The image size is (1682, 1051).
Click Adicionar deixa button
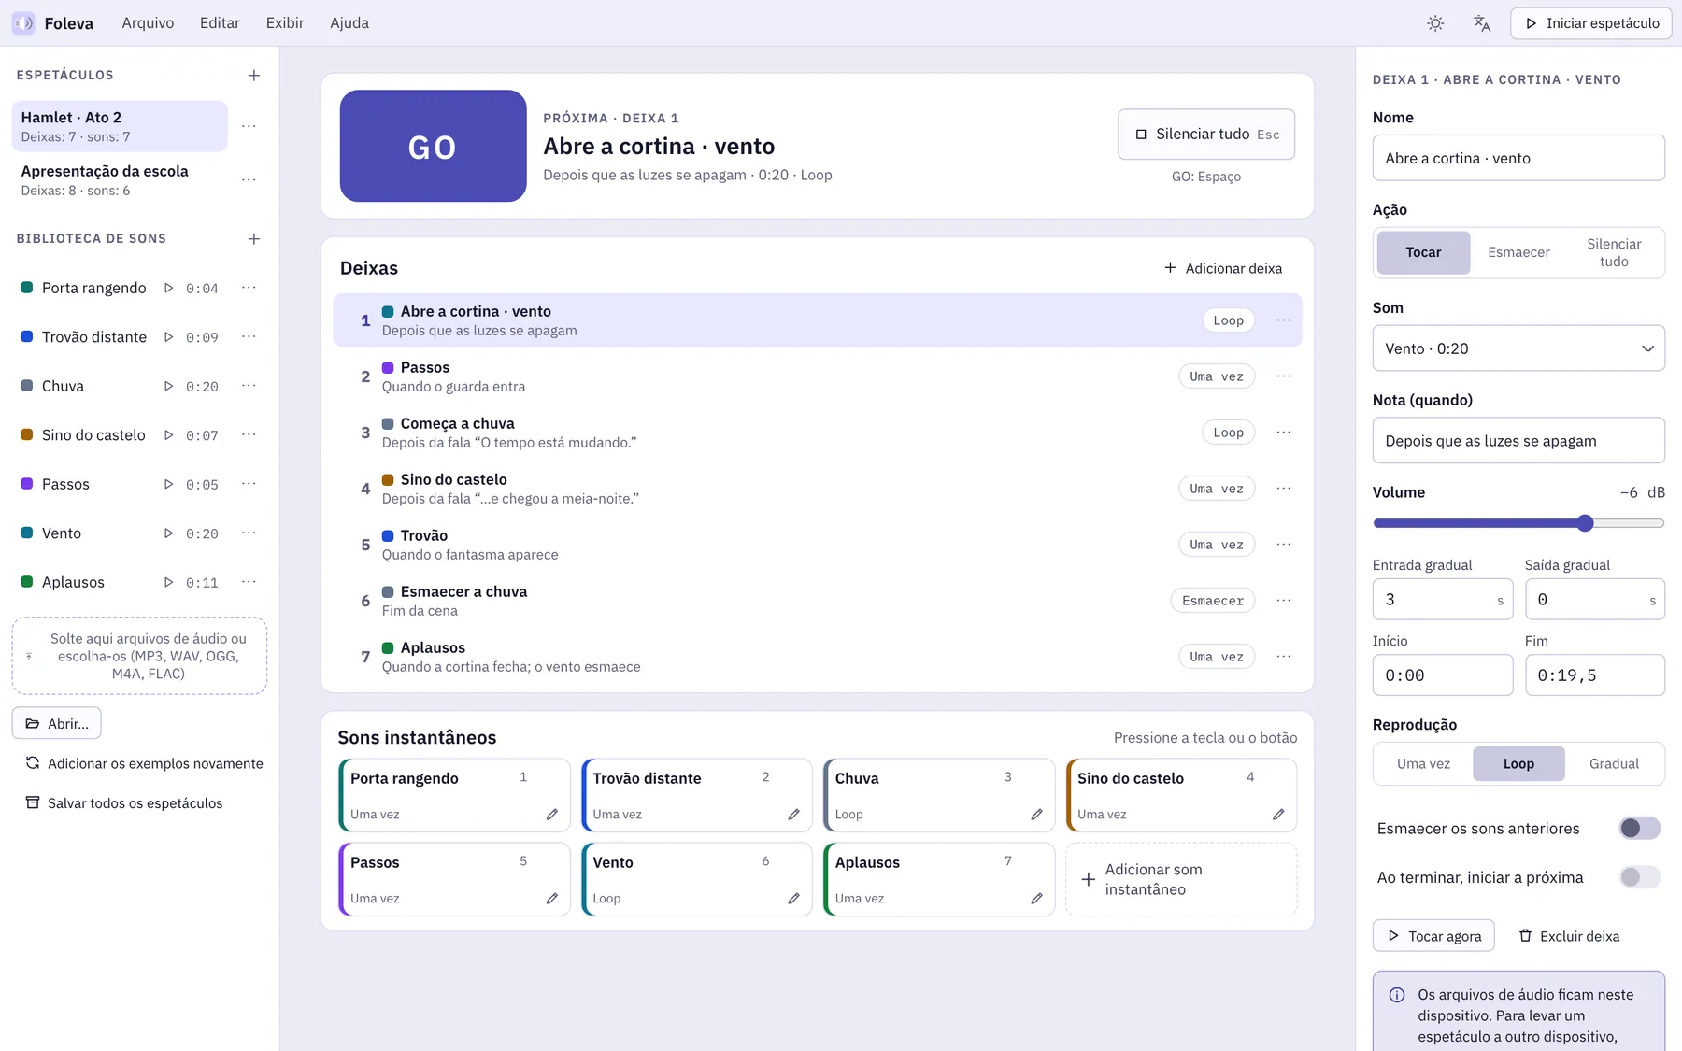[x=1223, y=268]
